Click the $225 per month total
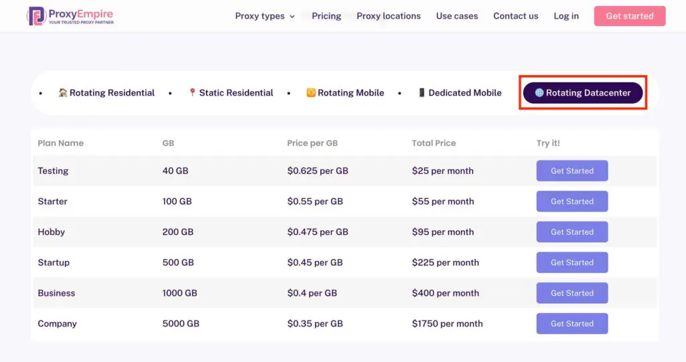Viewport: 686px width, 362px height. point(445,263)
